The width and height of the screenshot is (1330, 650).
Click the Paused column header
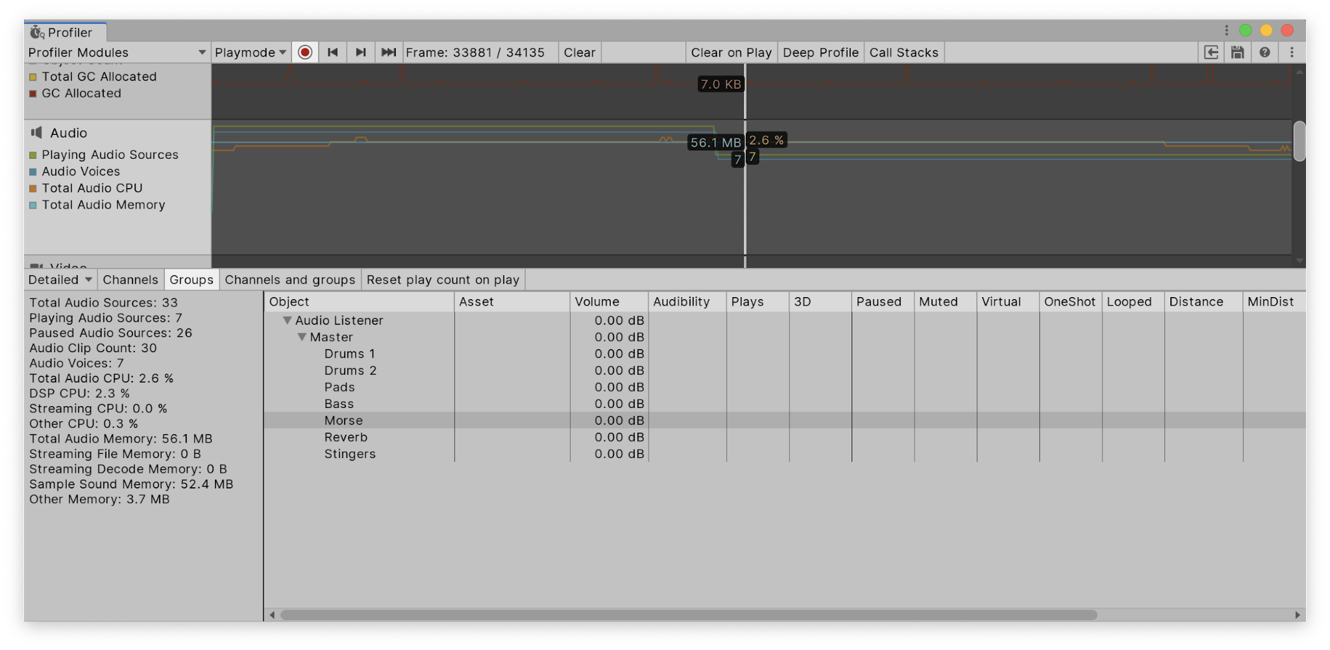tap(883, 302)
